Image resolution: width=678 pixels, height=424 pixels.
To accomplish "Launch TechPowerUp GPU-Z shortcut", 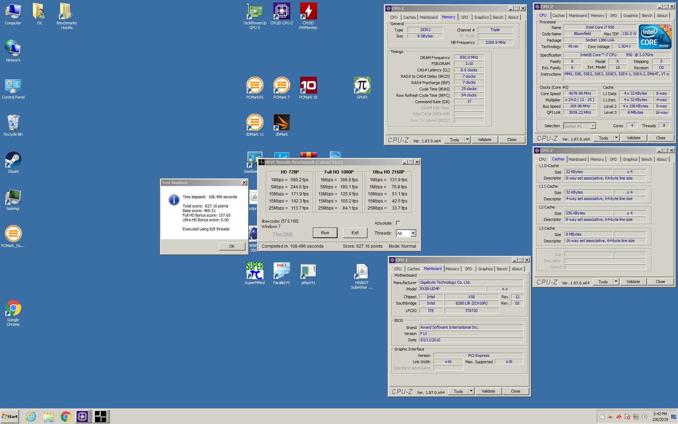I will point(255,16).
